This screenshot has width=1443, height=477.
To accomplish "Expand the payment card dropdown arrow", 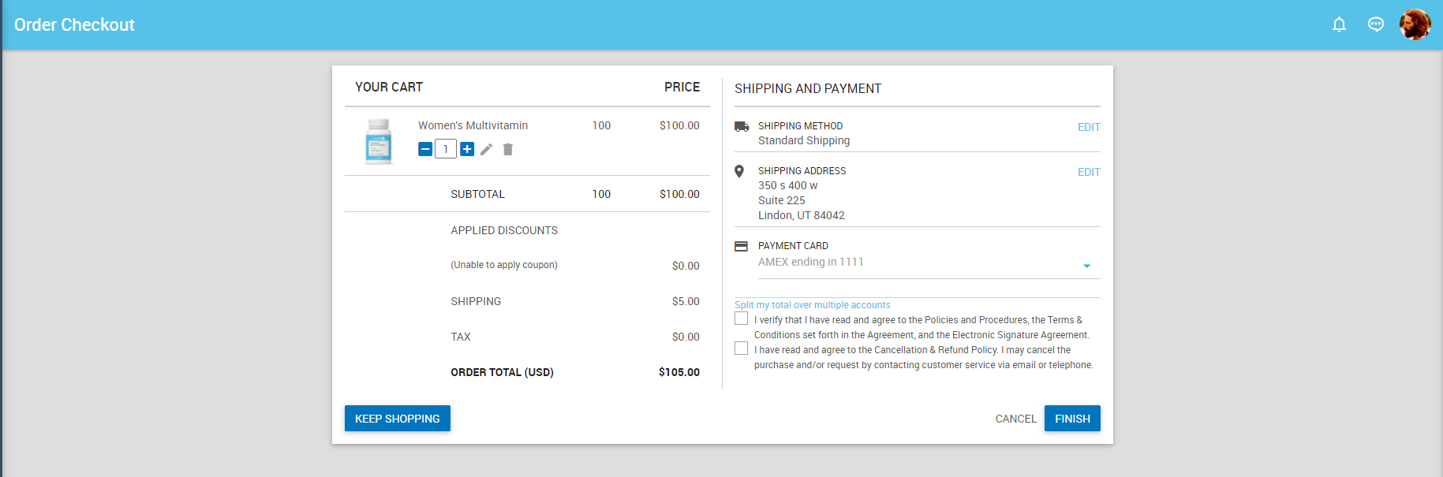I will (x=1086, y=266).
